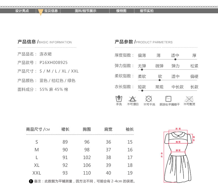Click the 柔软指数 slider dot at 软

[x=159, y=80]
